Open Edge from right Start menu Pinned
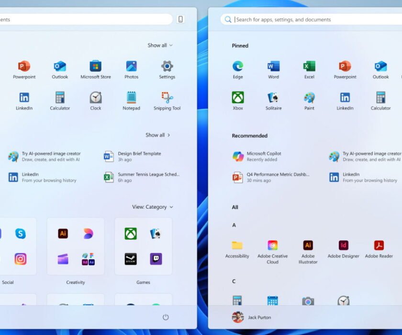Screen dimensions: 402x335 (x=238, y=69)
